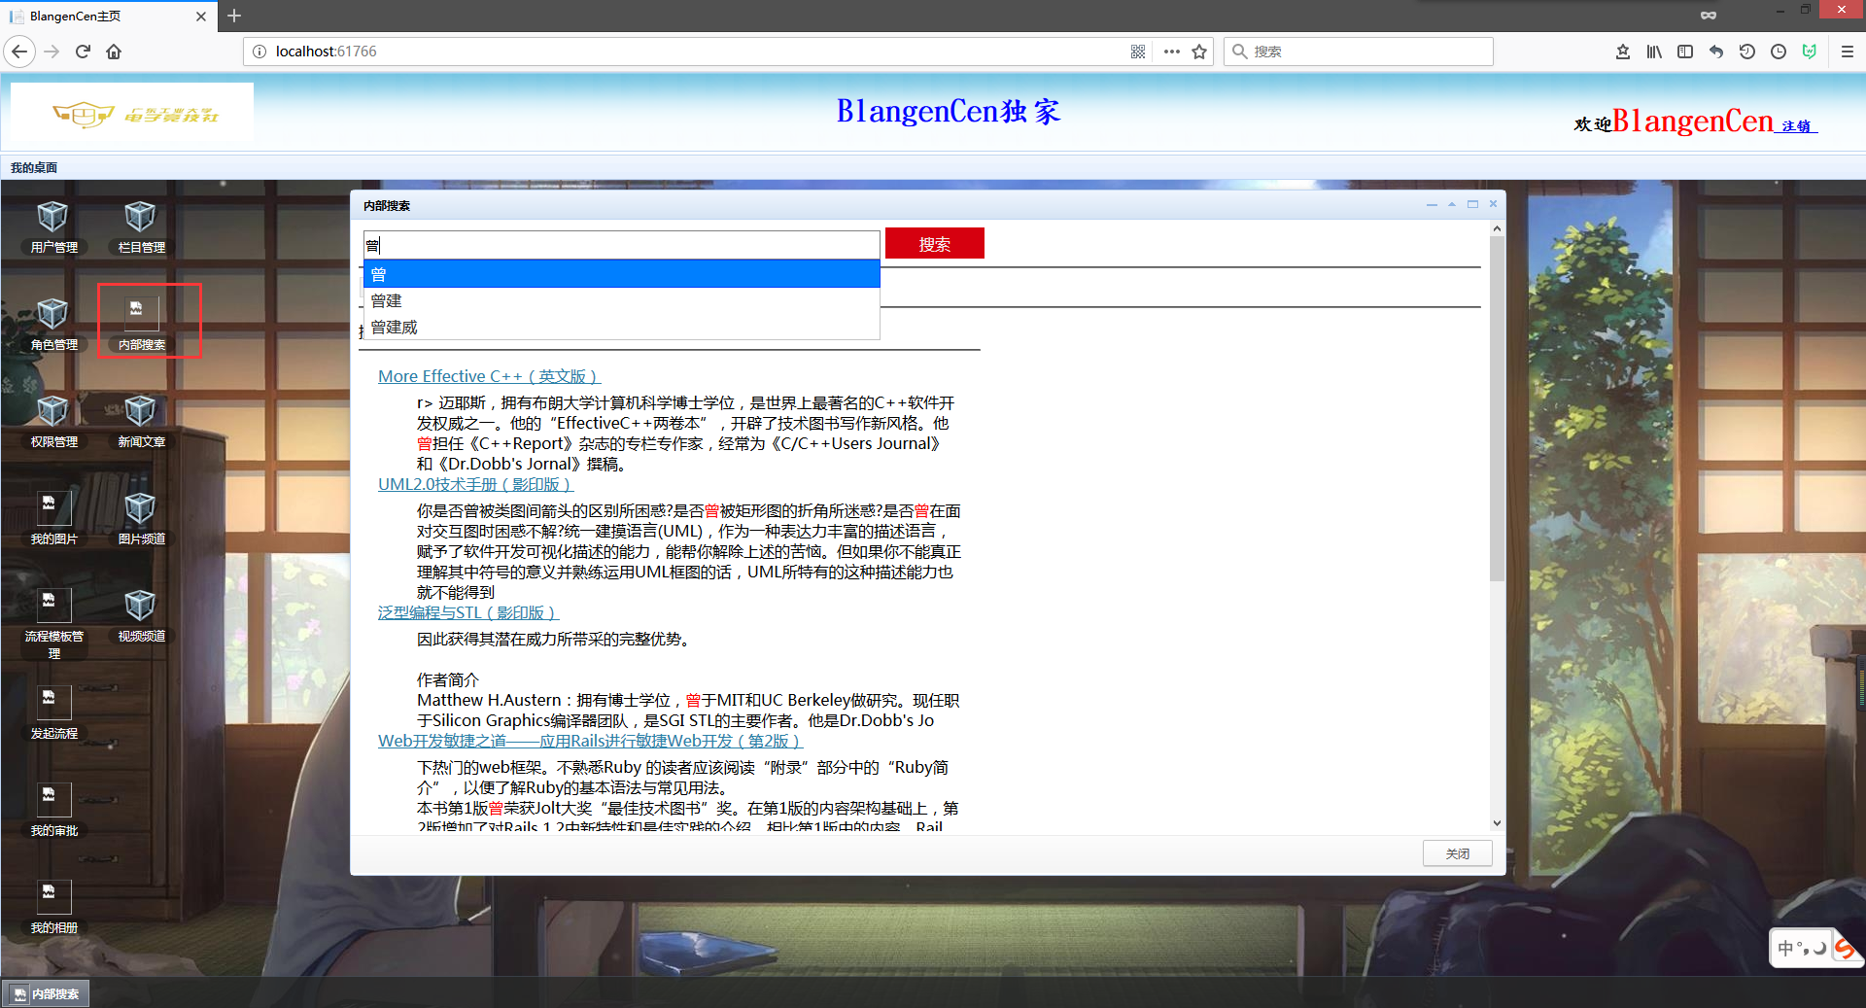1866x1008 pixels.
Task: Click the browser undo arrow icon
Action: 1716,52
